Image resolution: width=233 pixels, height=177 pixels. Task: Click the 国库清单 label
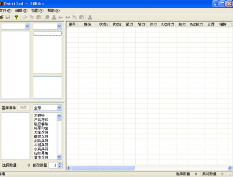point(9,108)
